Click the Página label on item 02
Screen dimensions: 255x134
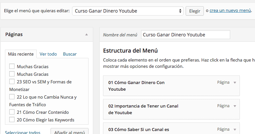pos(223,106)
